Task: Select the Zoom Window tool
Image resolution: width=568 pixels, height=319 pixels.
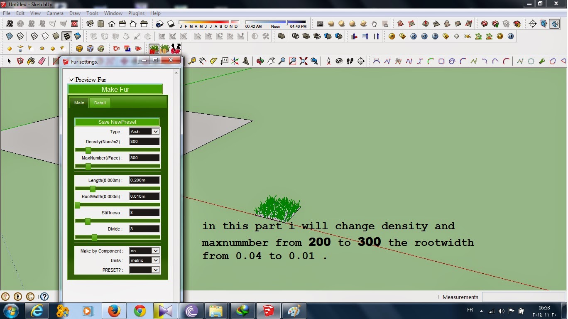Action: (293, 61)
